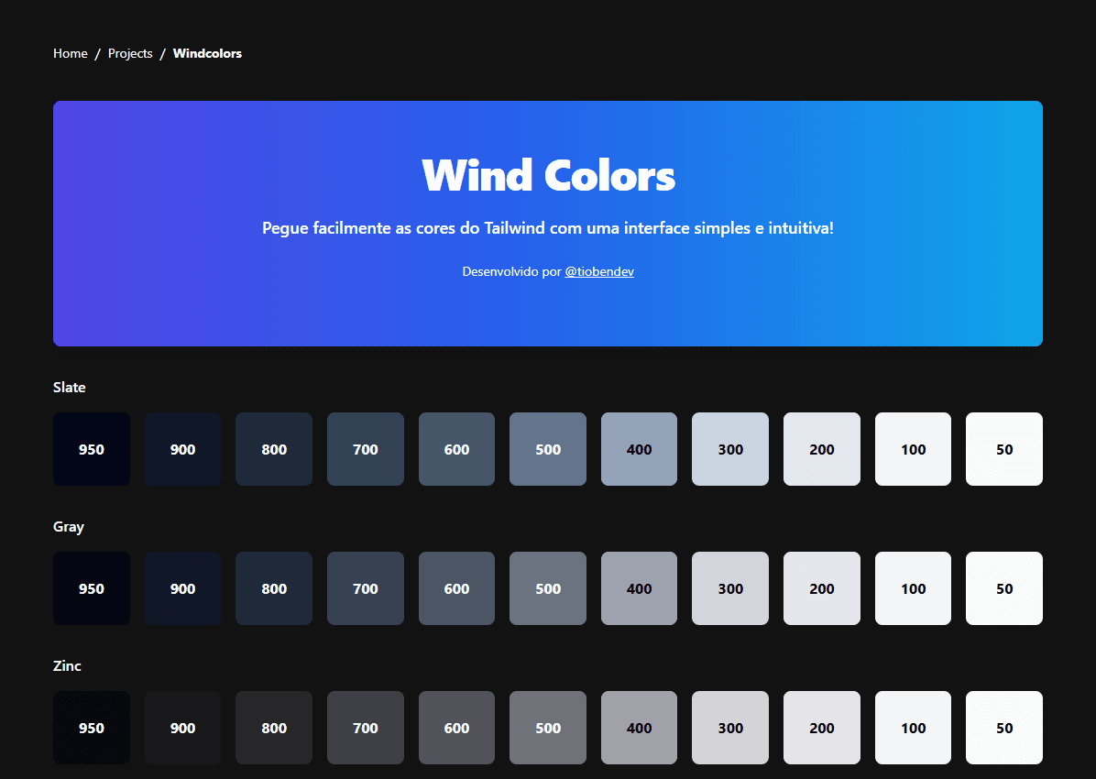Pick the Zinc 800 swatch
Viewport: 1096px width, 779px height.
pos(274,728)
